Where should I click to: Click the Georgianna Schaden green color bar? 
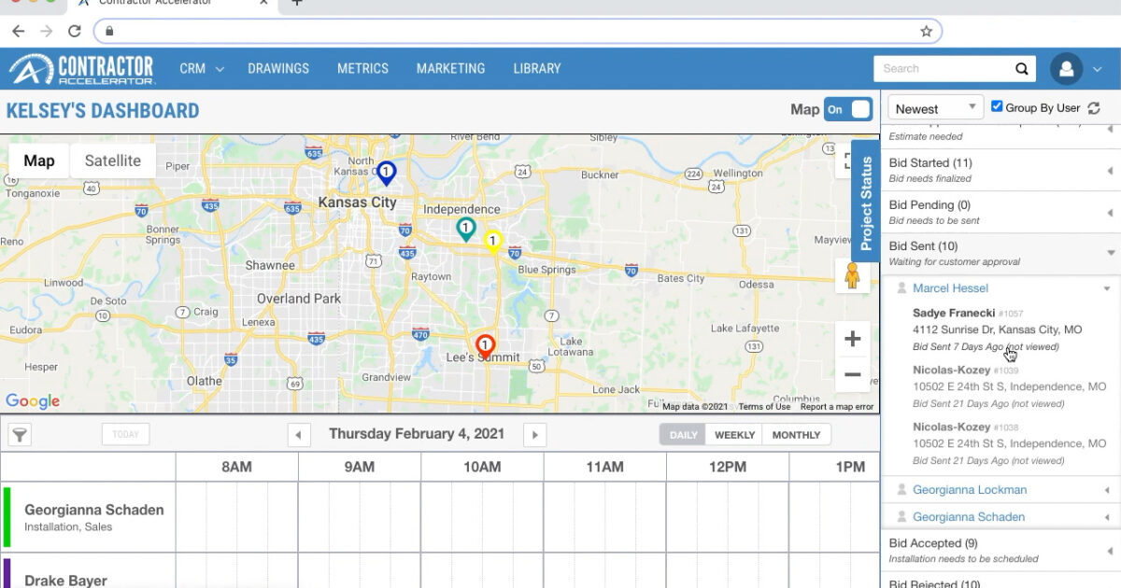click(x=7, y=517)
